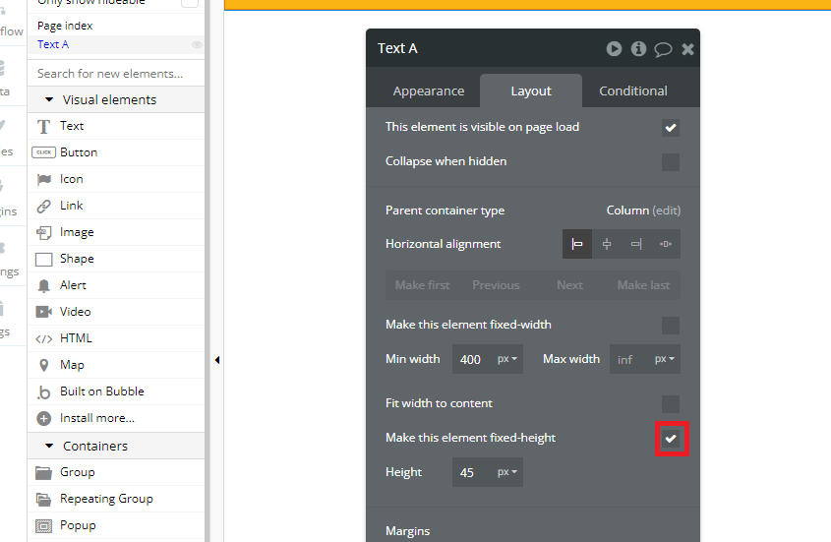Switch to the Appearance tab
This screenshot has width=831, height=542.
pos(428,90)
